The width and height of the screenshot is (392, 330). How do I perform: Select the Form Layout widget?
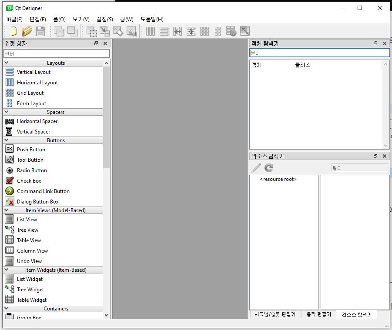[x=53, y=103]
